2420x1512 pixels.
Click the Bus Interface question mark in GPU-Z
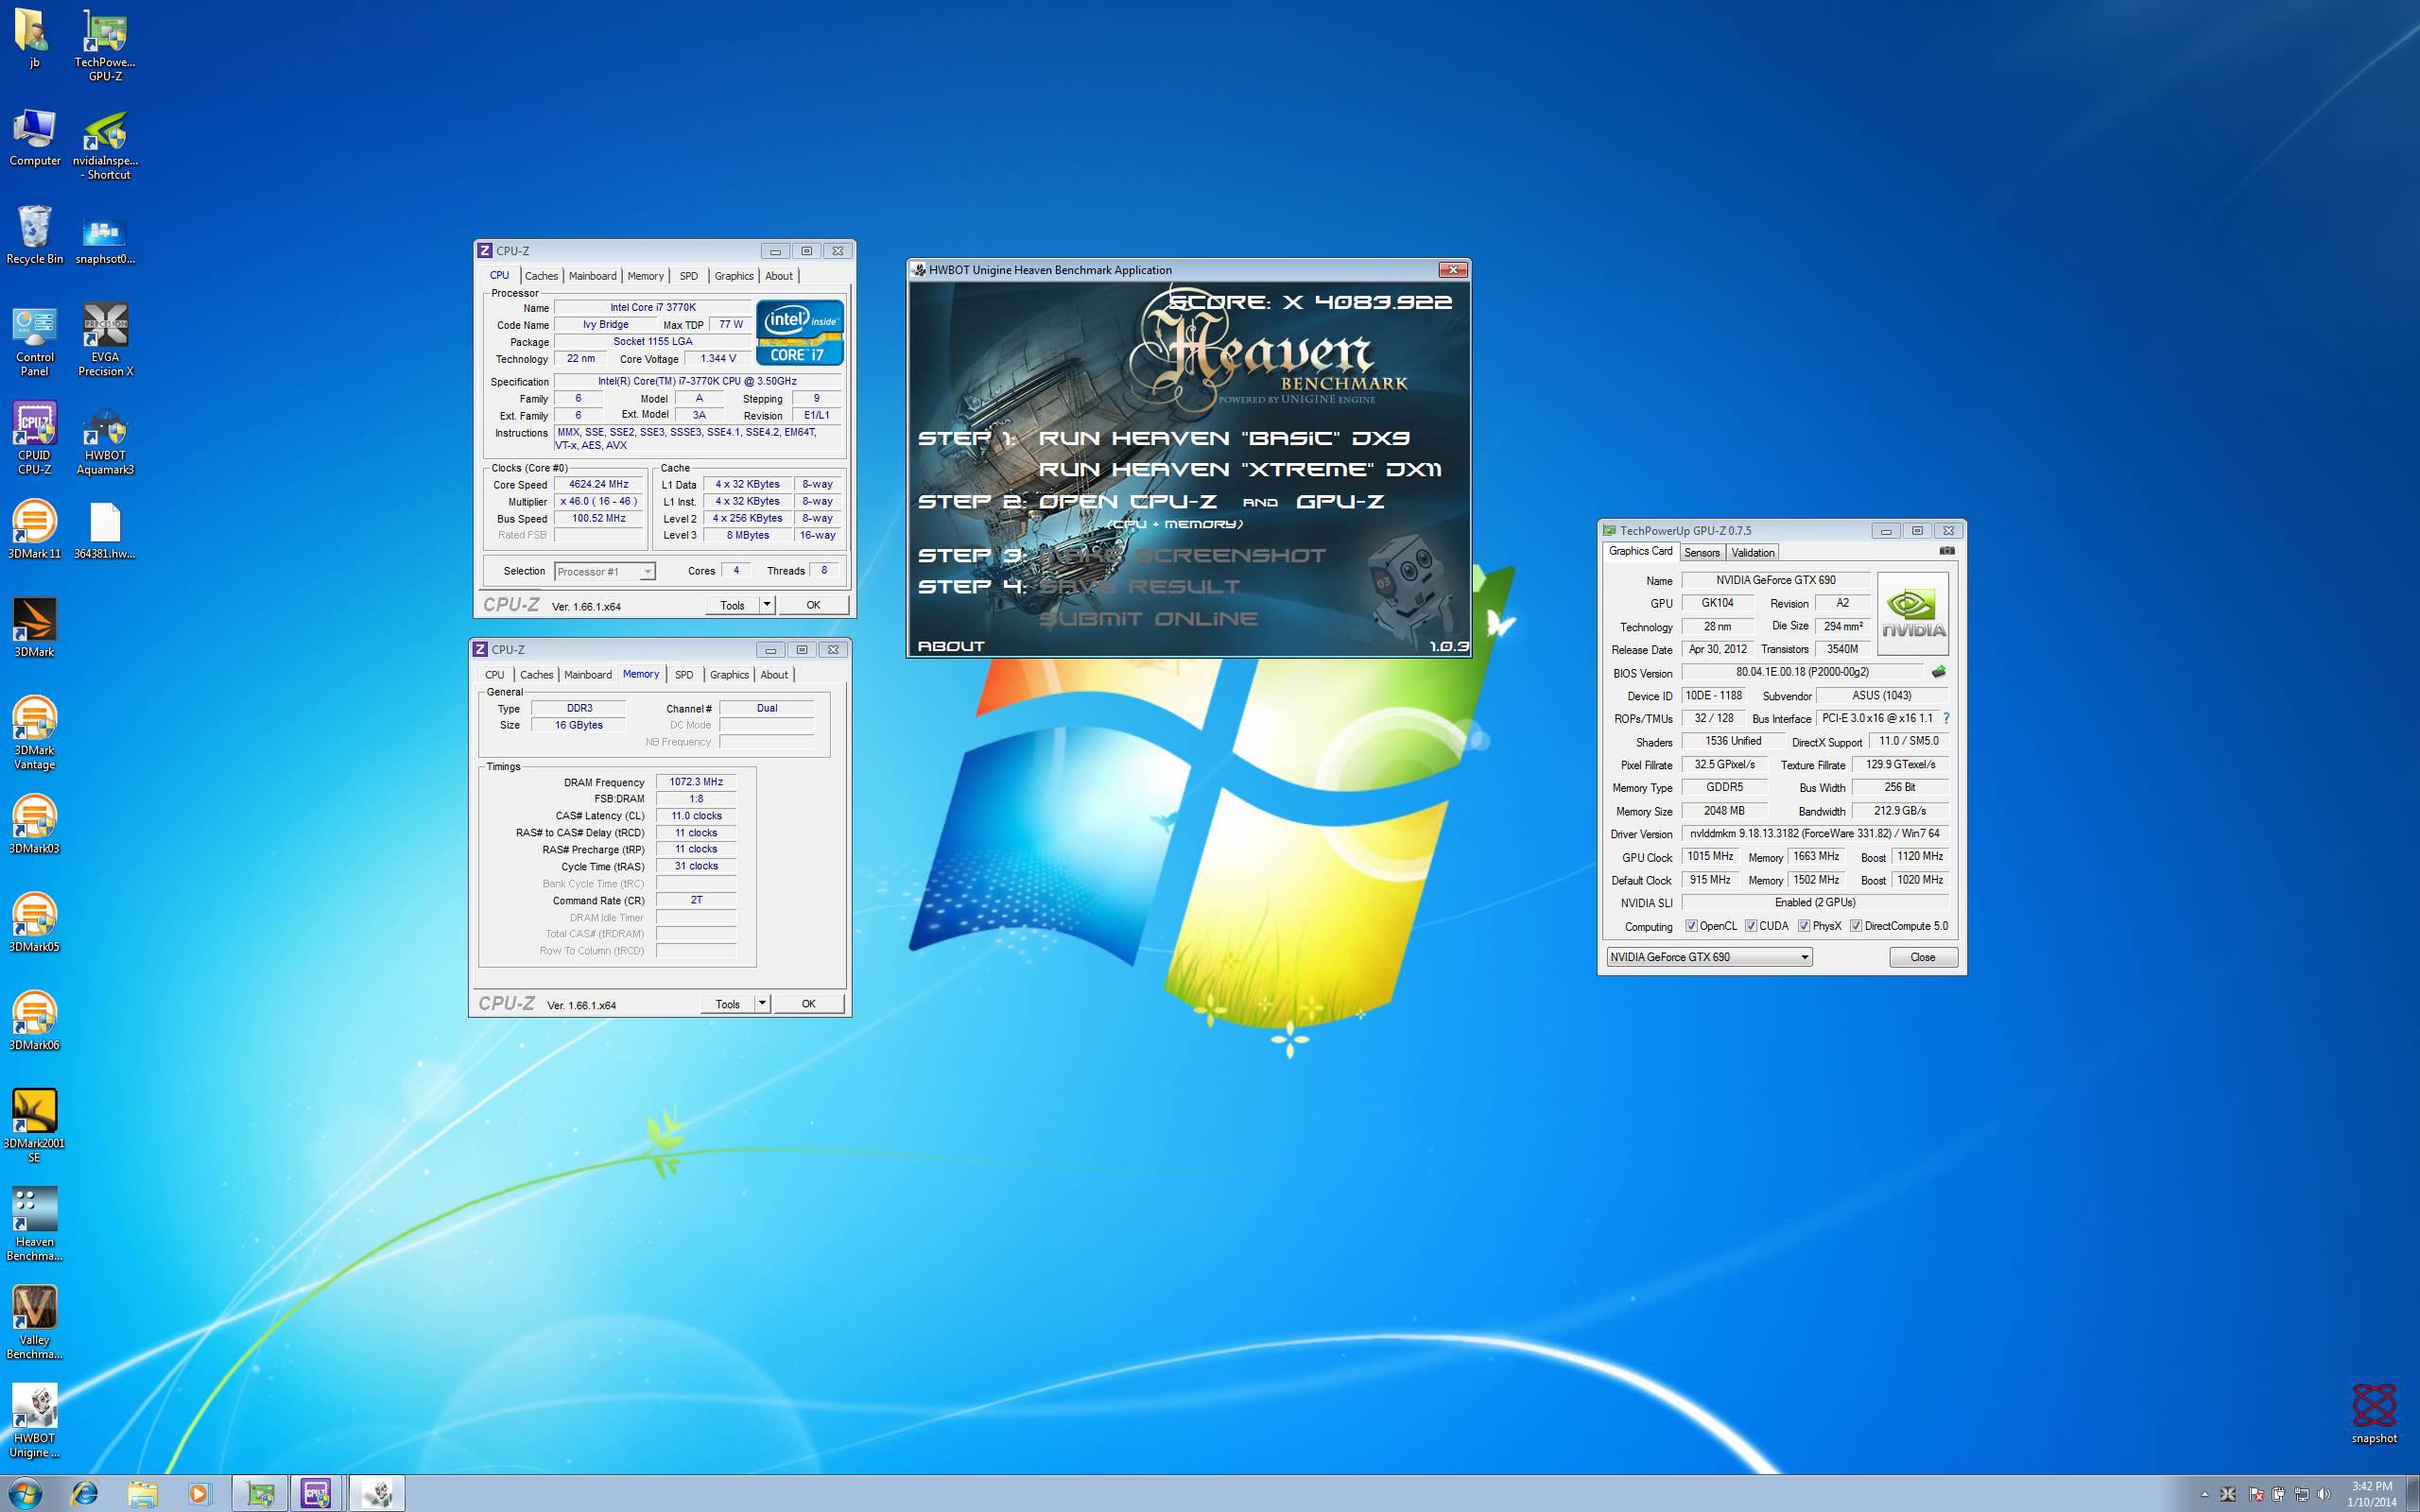click(x=1945, y=718)
